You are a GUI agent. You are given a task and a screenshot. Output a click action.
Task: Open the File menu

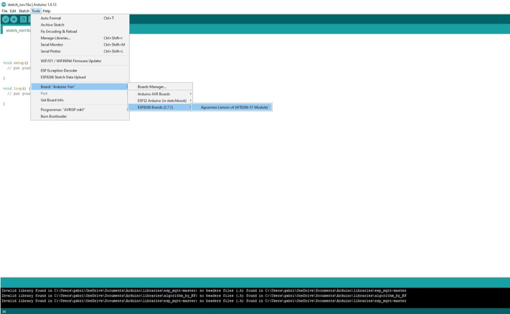[x=4, y=11]
